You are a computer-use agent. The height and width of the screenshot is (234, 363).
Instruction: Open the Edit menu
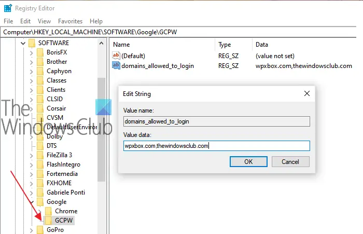click(x=25, y=21)
